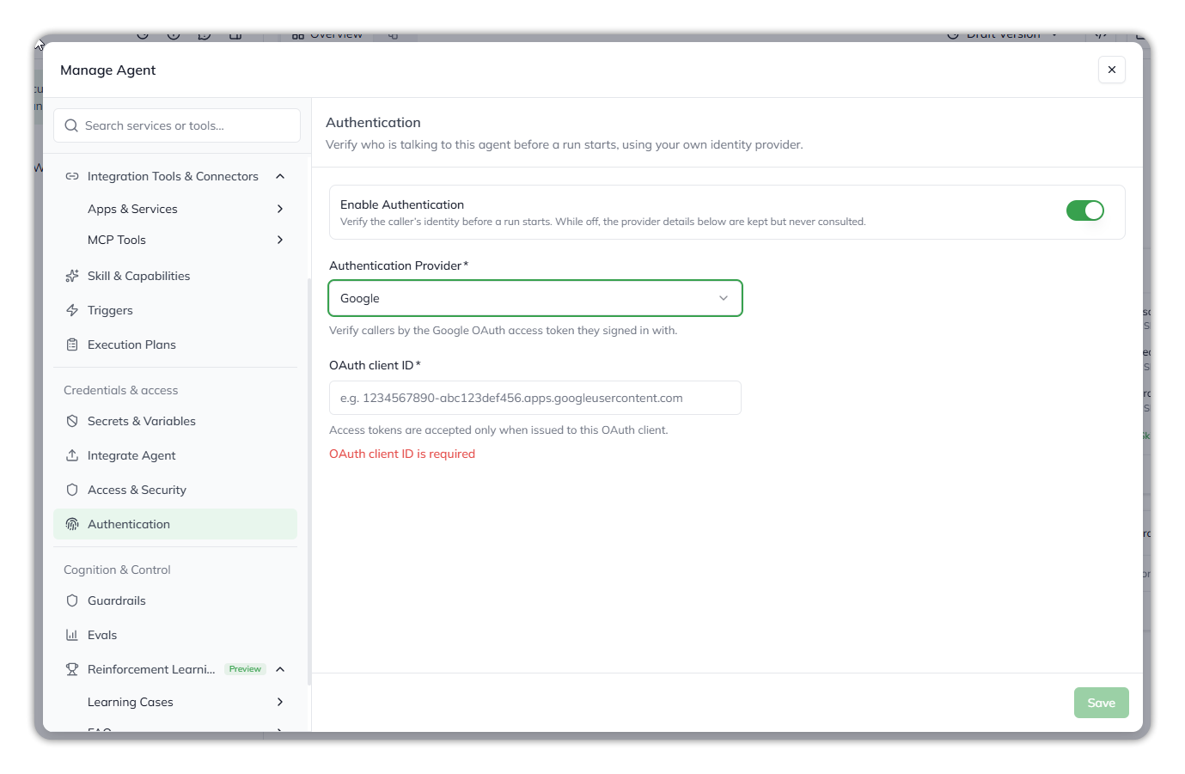The image size is (1185, 774).
Task: Click the 'Cognition & Control' section heading
Action: tap(117, 570)
